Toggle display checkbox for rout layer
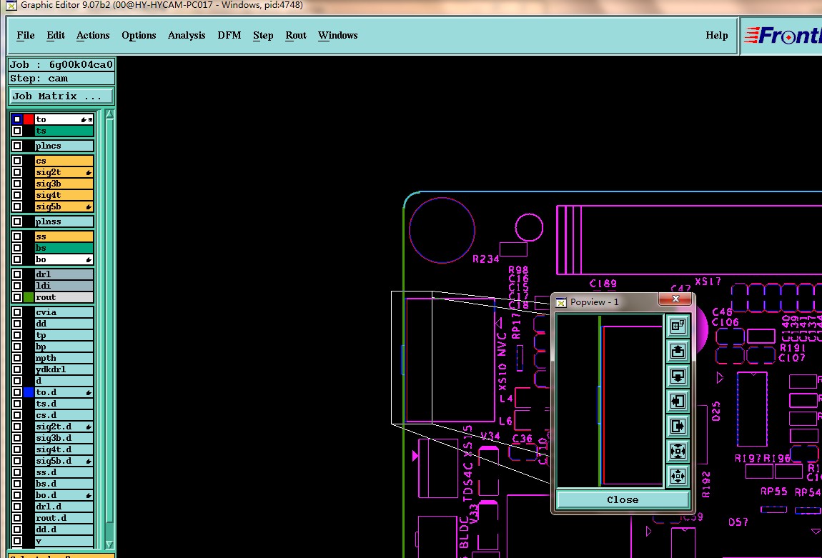822x558 pixels. pos(16,297)
